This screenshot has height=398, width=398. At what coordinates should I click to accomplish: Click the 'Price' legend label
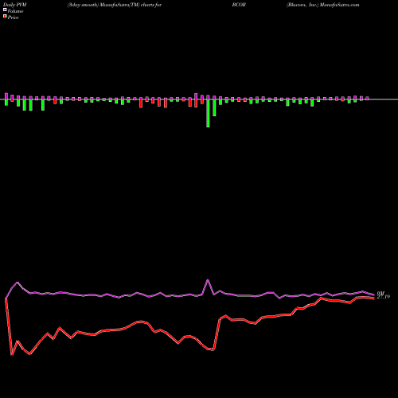click(13, 18)
